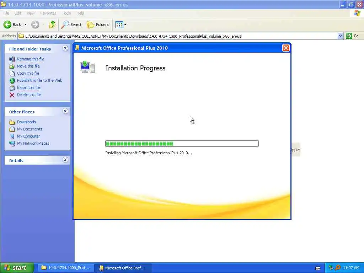Click Publish this file to the Web
The height and width of the screenshot is (273, 364).
pyautogui.click(x=40, y=80)
